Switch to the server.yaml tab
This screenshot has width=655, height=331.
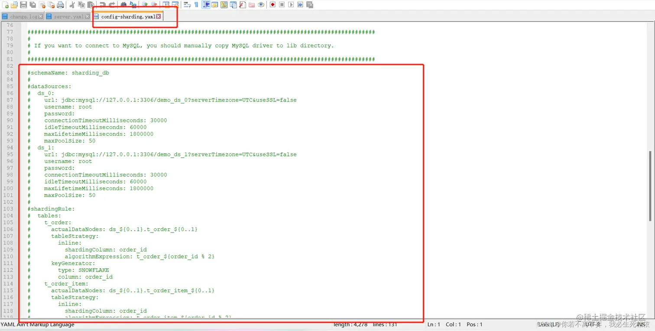(x=67, y=16)
